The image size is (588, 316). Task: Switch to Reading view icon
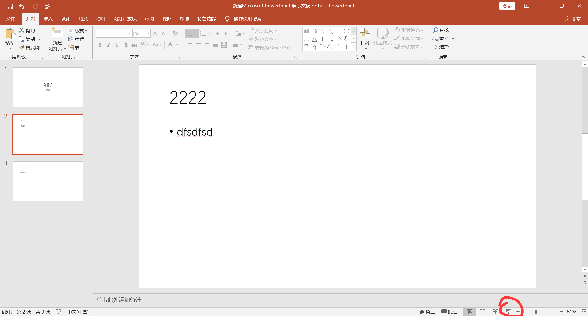[x=495, y=312]
